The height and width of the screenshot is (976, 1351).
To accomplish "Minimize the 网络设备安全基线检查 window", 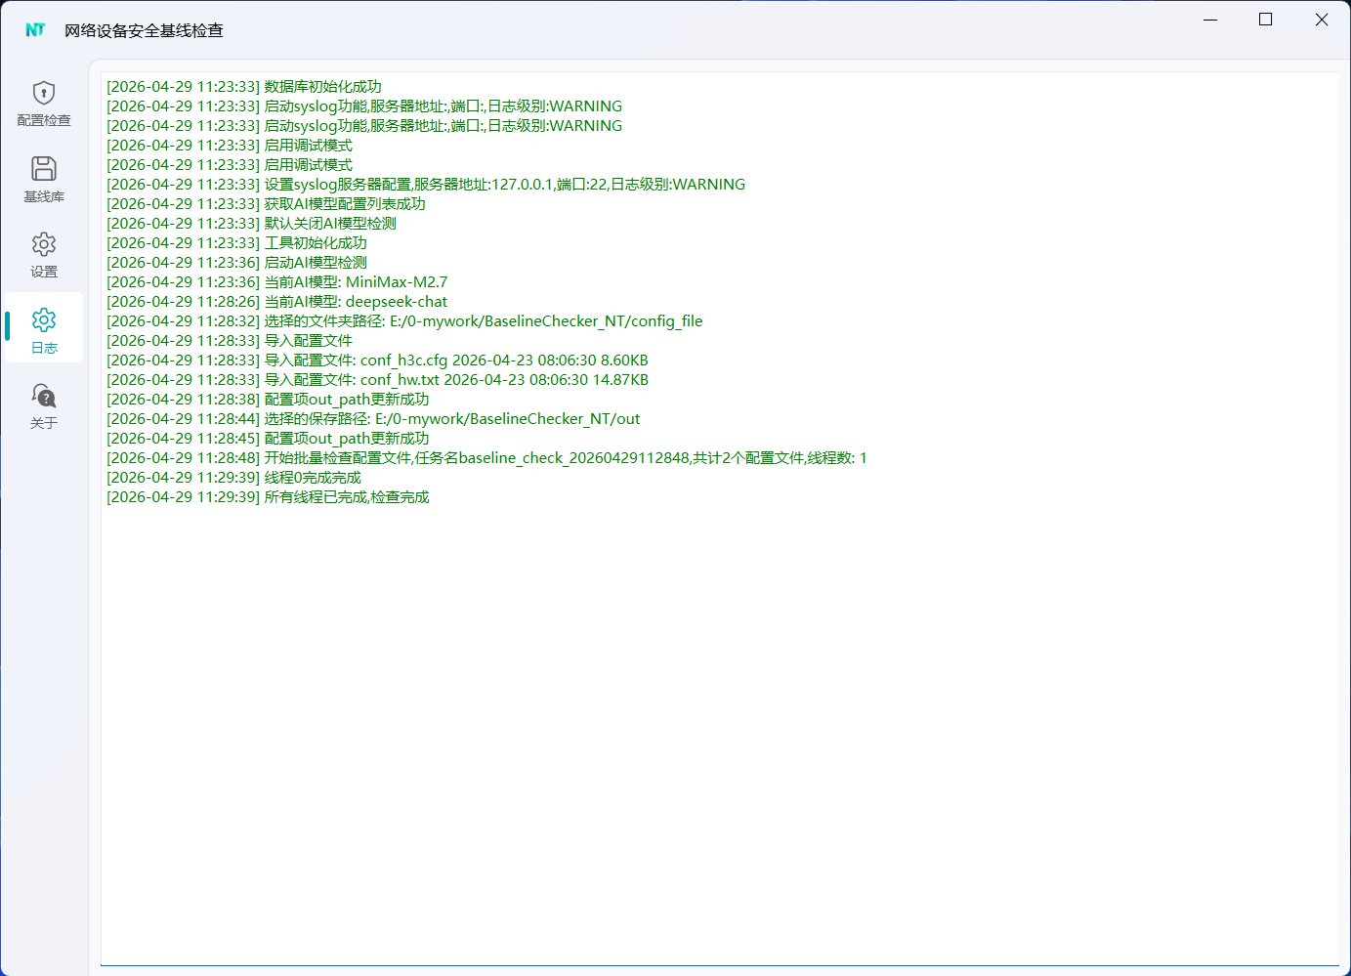I will 1210,20.
